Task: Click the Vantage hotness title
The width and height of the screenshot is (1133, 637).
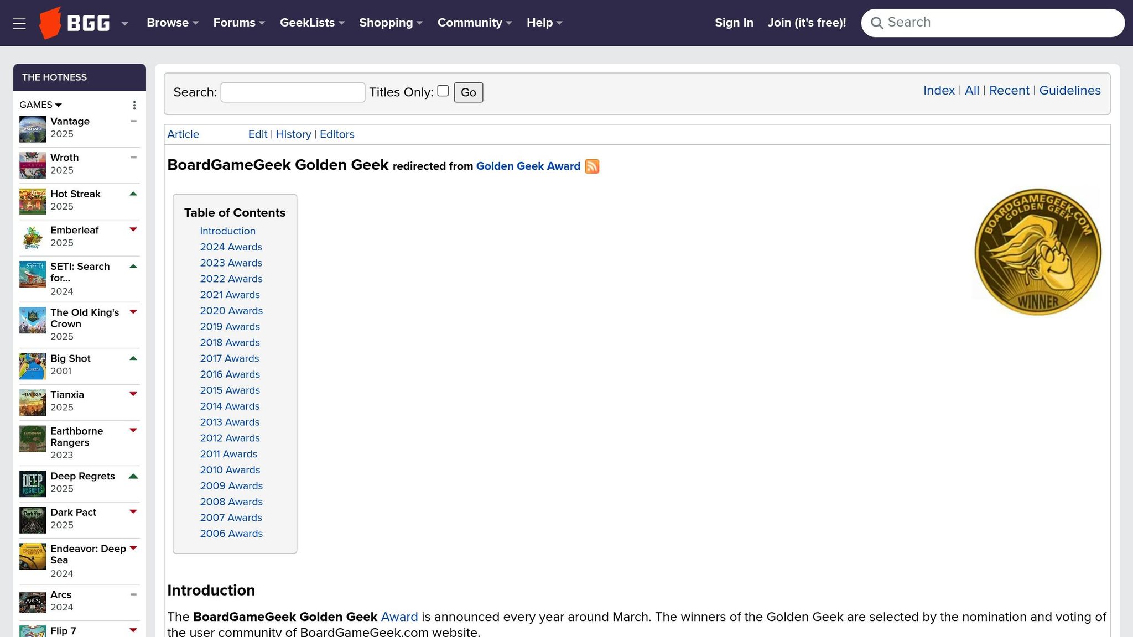Action: (70, 121)
